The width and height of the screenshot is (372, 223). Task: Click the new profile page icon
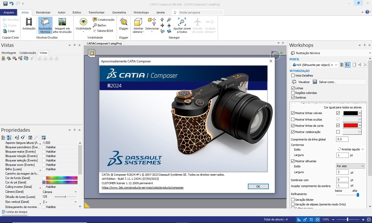pyautogui.click(x=354, y=65)
